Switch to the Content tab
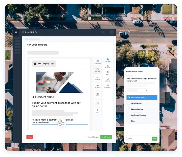This screenshot has height=157, width=182. tap(108, 60)
